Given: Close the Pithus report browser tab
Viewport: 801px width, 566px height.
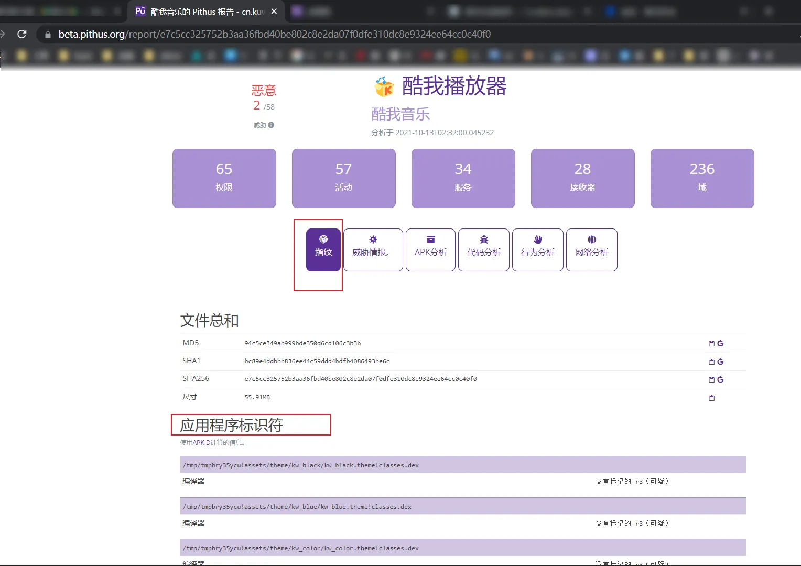Looking at the screenshot, I should (274, 11).
